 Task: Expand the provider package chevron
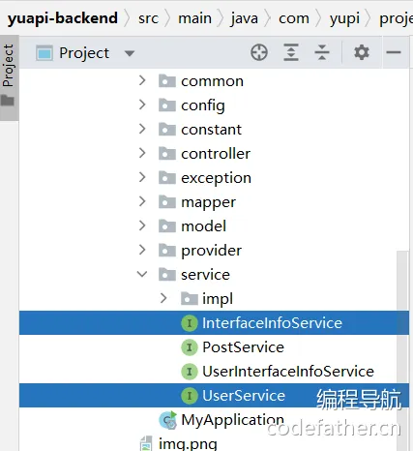142,250
